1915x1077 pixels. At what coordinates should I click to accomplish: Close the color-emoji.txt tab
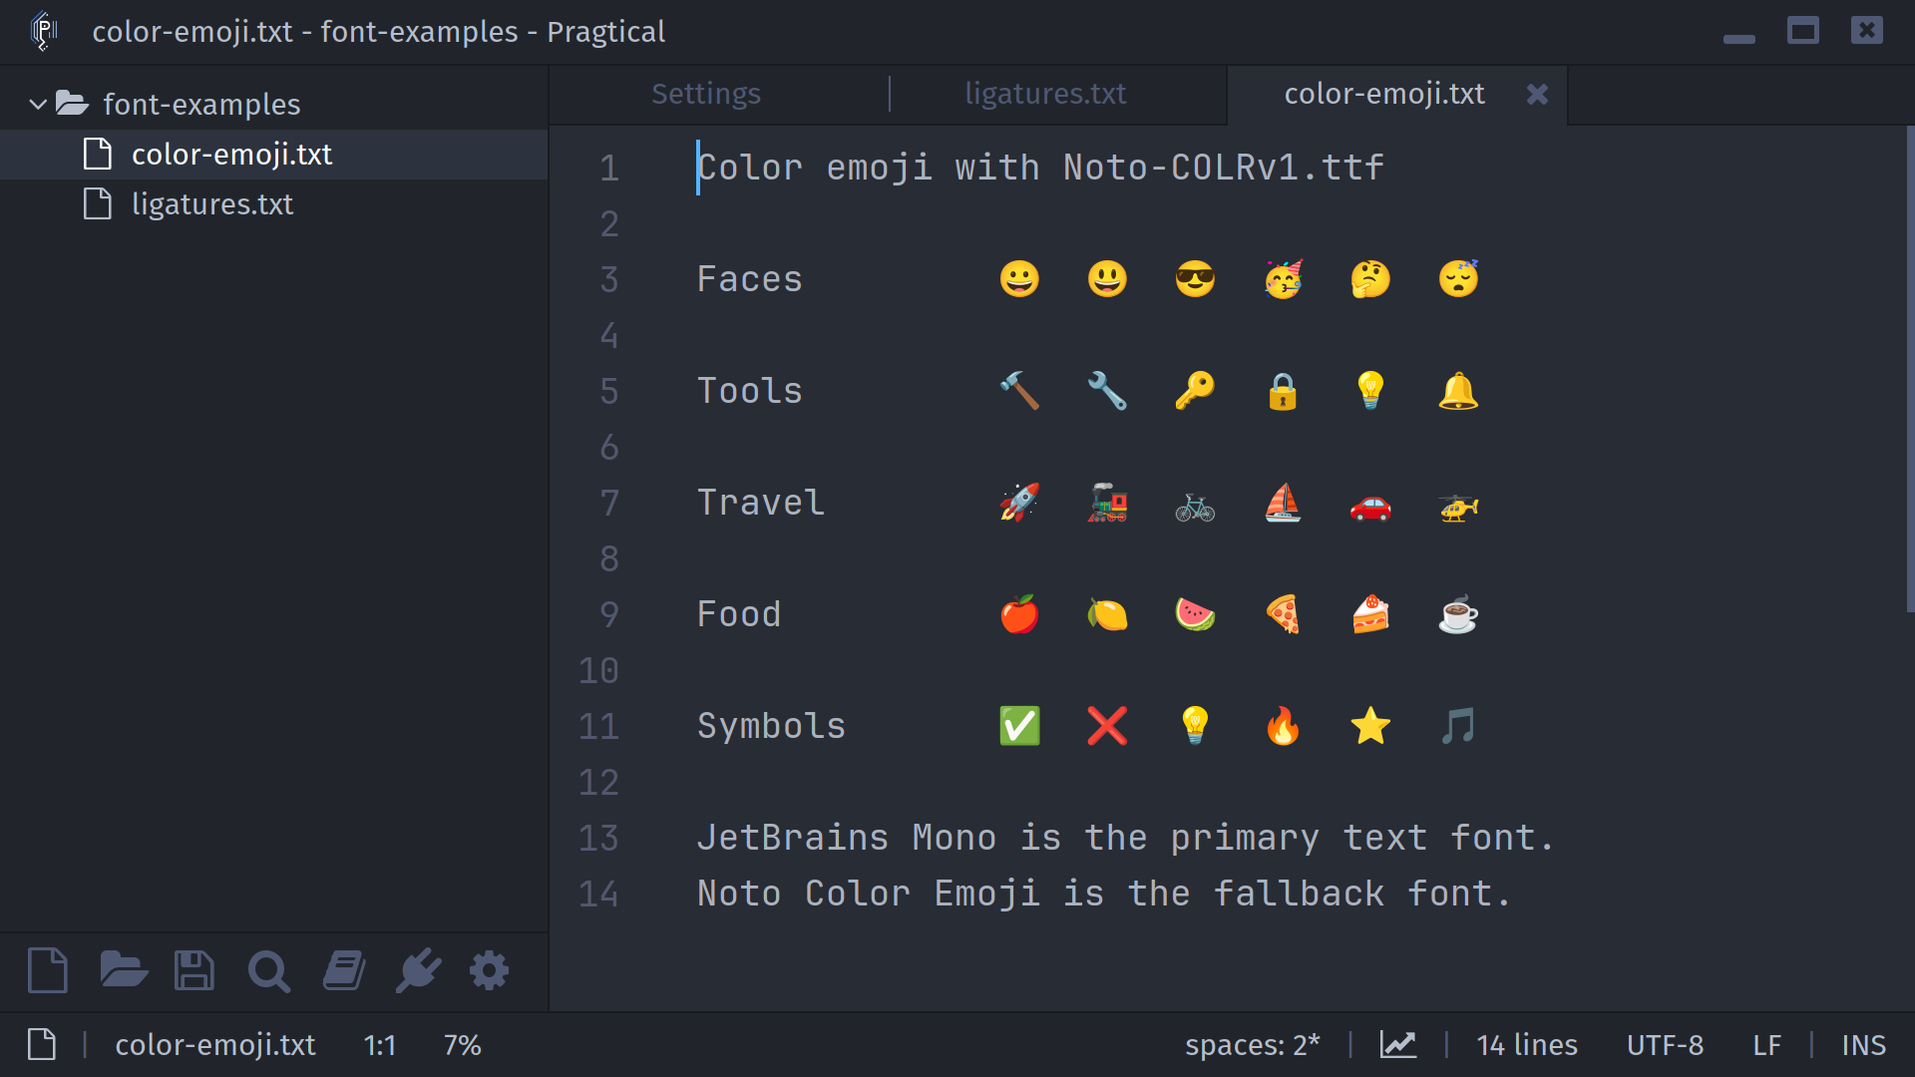(1537, 94)
